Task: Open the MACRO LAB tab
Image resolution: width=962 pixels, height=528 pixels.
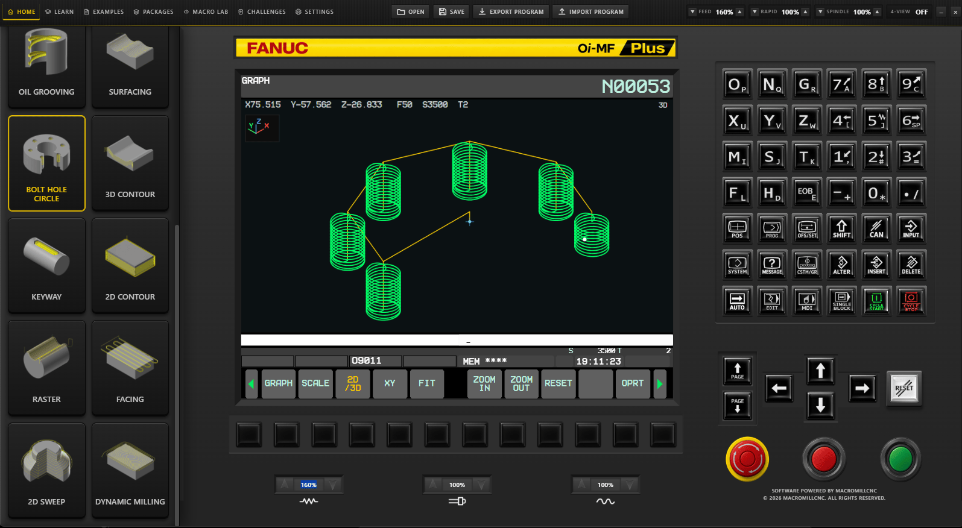Action: [x=206, y=11]
